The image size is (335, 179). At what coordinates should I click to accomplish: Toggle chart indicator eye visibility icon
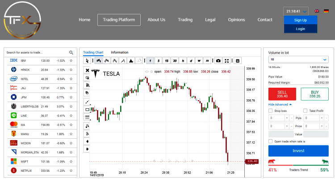pyautogui.click(x=147, y=72)
